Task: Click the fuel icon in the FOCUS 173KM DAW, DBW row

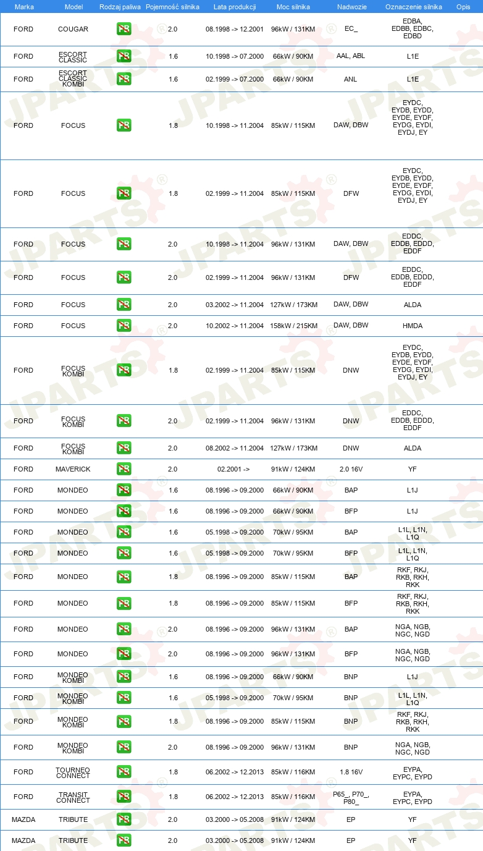Action: (x=124, y=305)
